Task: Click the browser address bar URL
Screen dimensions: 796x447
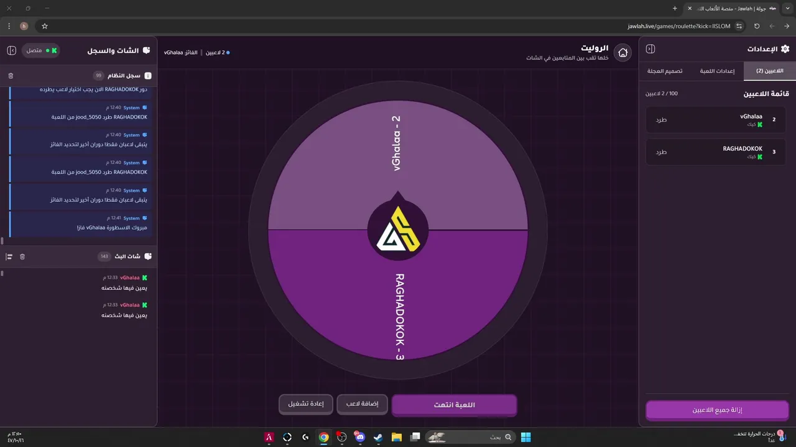Action: (x=679, y=26)
